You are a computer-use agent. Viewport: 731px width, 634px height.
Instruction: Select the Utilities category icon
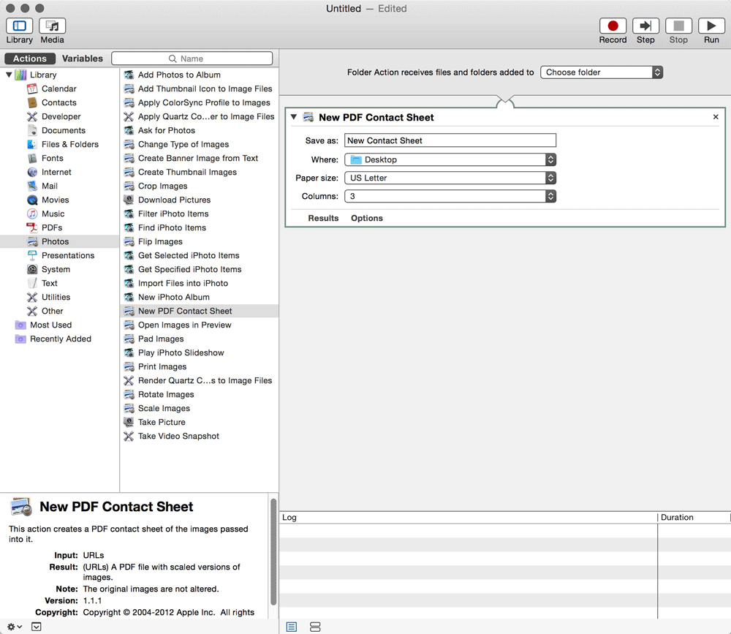click(x=32, y=297)
